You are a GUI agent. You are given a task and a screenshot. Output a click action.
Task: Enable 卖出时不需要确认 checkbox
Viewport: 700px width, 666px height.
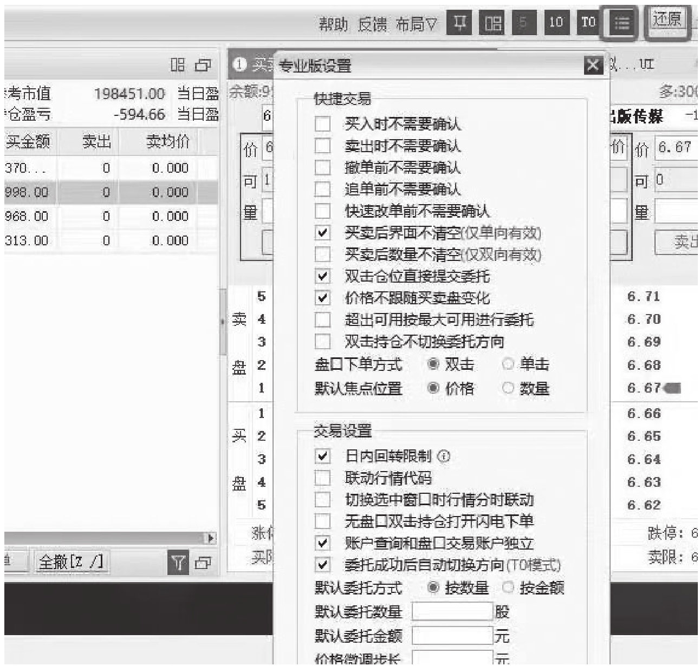[x=322, y=146]
